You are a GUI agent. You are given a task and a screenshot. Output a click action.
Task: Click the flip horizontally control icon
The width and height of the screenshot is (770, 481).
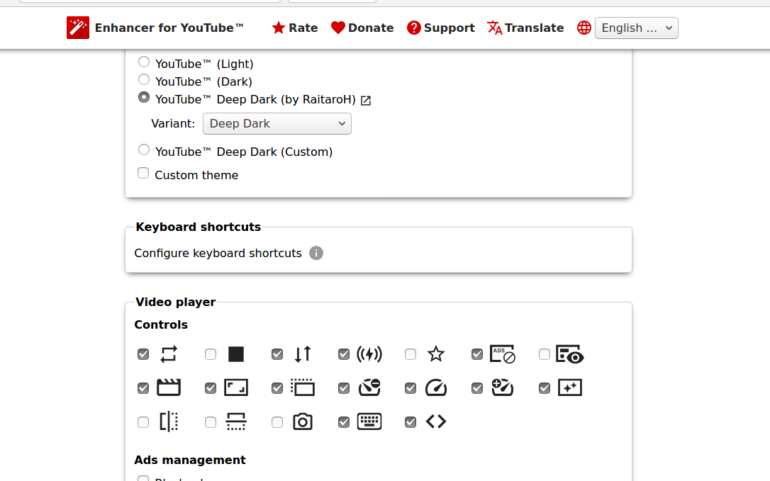pos(169,421)
